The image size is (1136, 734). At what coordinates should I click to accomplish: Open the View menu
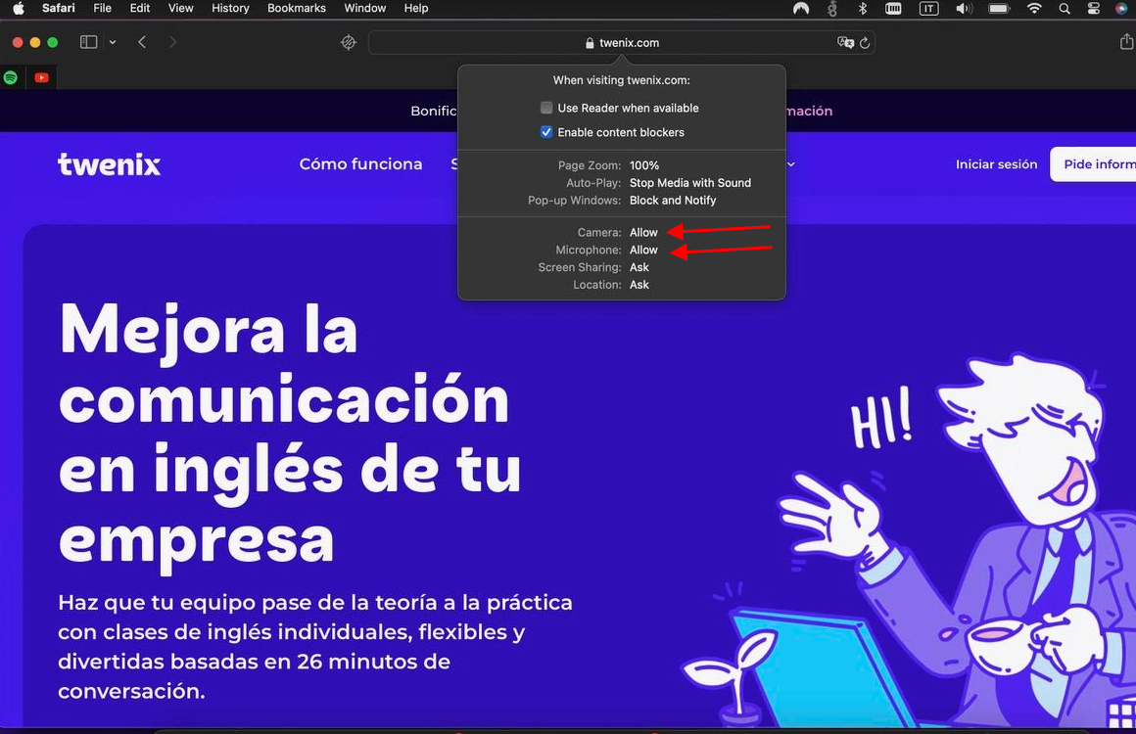pos(180,8)
